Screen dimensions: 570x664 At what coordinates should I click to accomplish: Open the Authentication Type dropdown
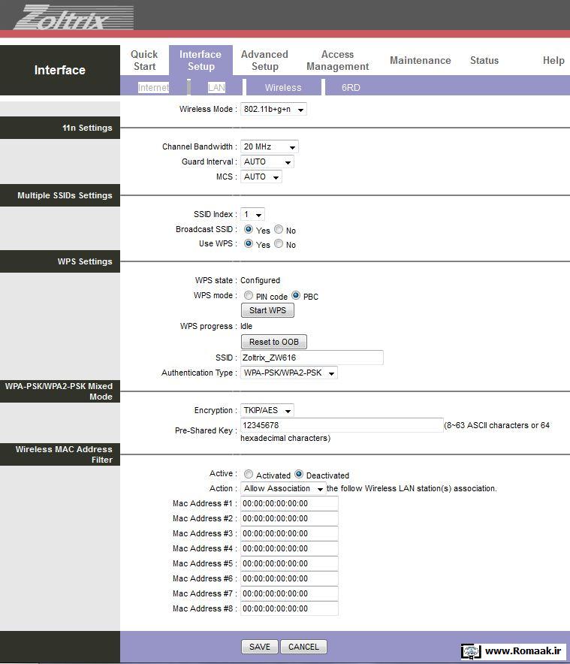point(289,373)
